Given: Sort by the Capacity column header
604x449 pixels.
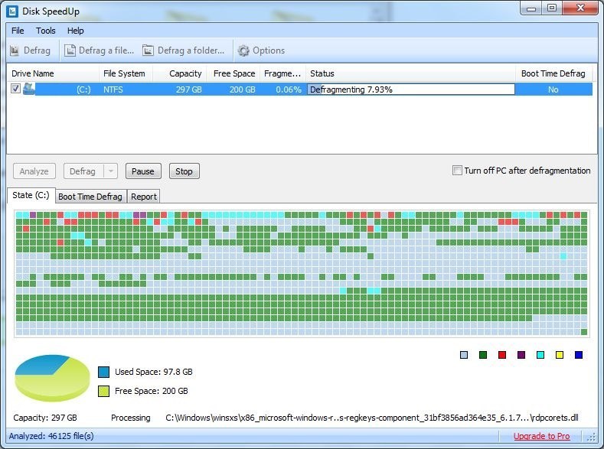Looking at the screenshot, I should pos(180,73).
